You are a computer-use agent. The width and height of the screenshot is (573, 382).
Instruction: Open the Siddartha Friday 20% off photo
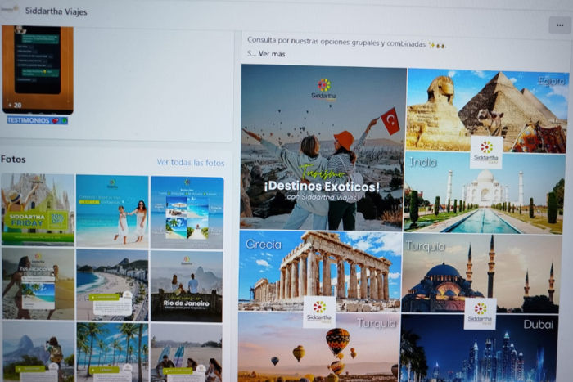(x=38, y=209)
